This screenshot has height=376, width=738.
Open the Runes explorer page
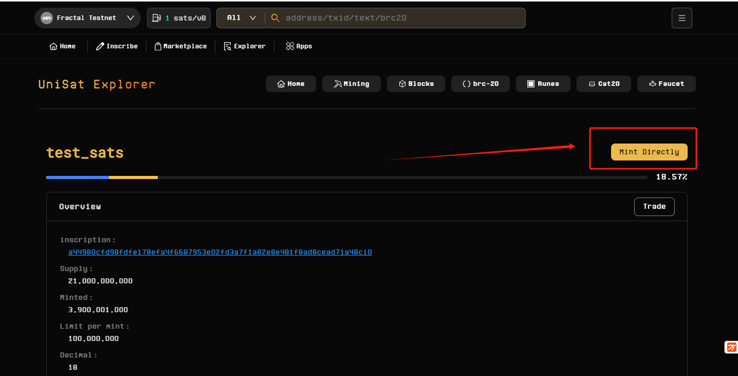click(x=543, y=84)
